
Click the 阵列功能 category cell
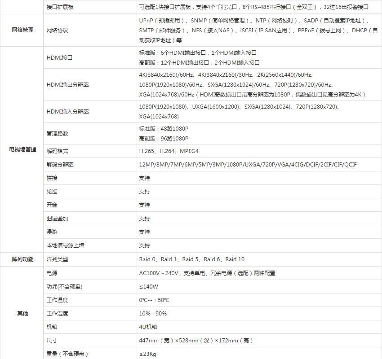[22, 259]
